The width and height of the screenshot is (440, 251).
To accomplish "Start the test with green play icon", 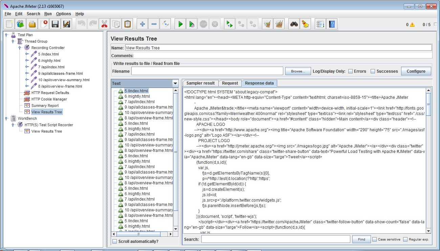I will tap(180, 24).
